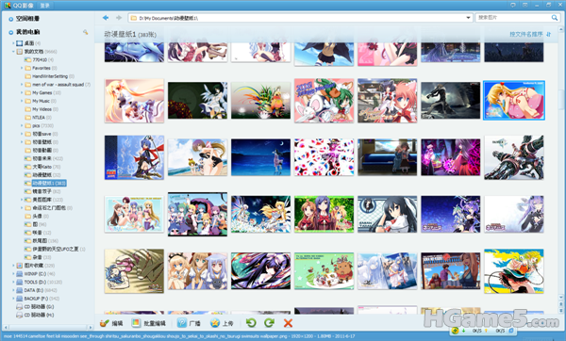This screenshot has width=566, height=341.
Task: Expand the men of war - assault squad folder
Action: (22, 85)
